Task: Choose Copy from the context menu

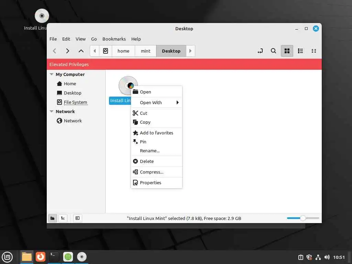Action: pos(156,122)
